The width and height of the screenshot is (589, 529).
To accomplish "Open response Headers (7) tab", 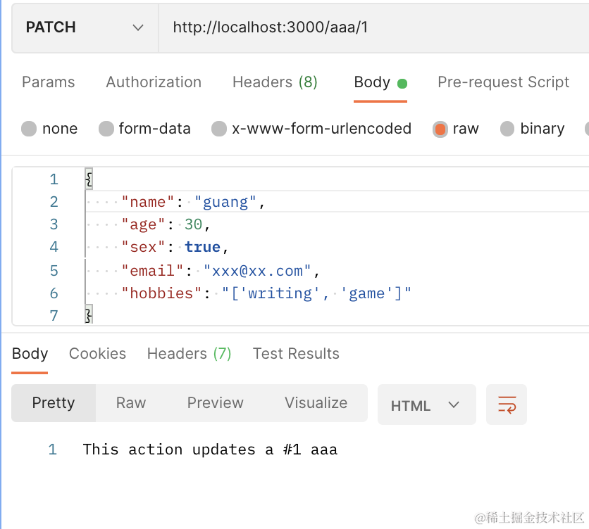I will coord(189,354).
